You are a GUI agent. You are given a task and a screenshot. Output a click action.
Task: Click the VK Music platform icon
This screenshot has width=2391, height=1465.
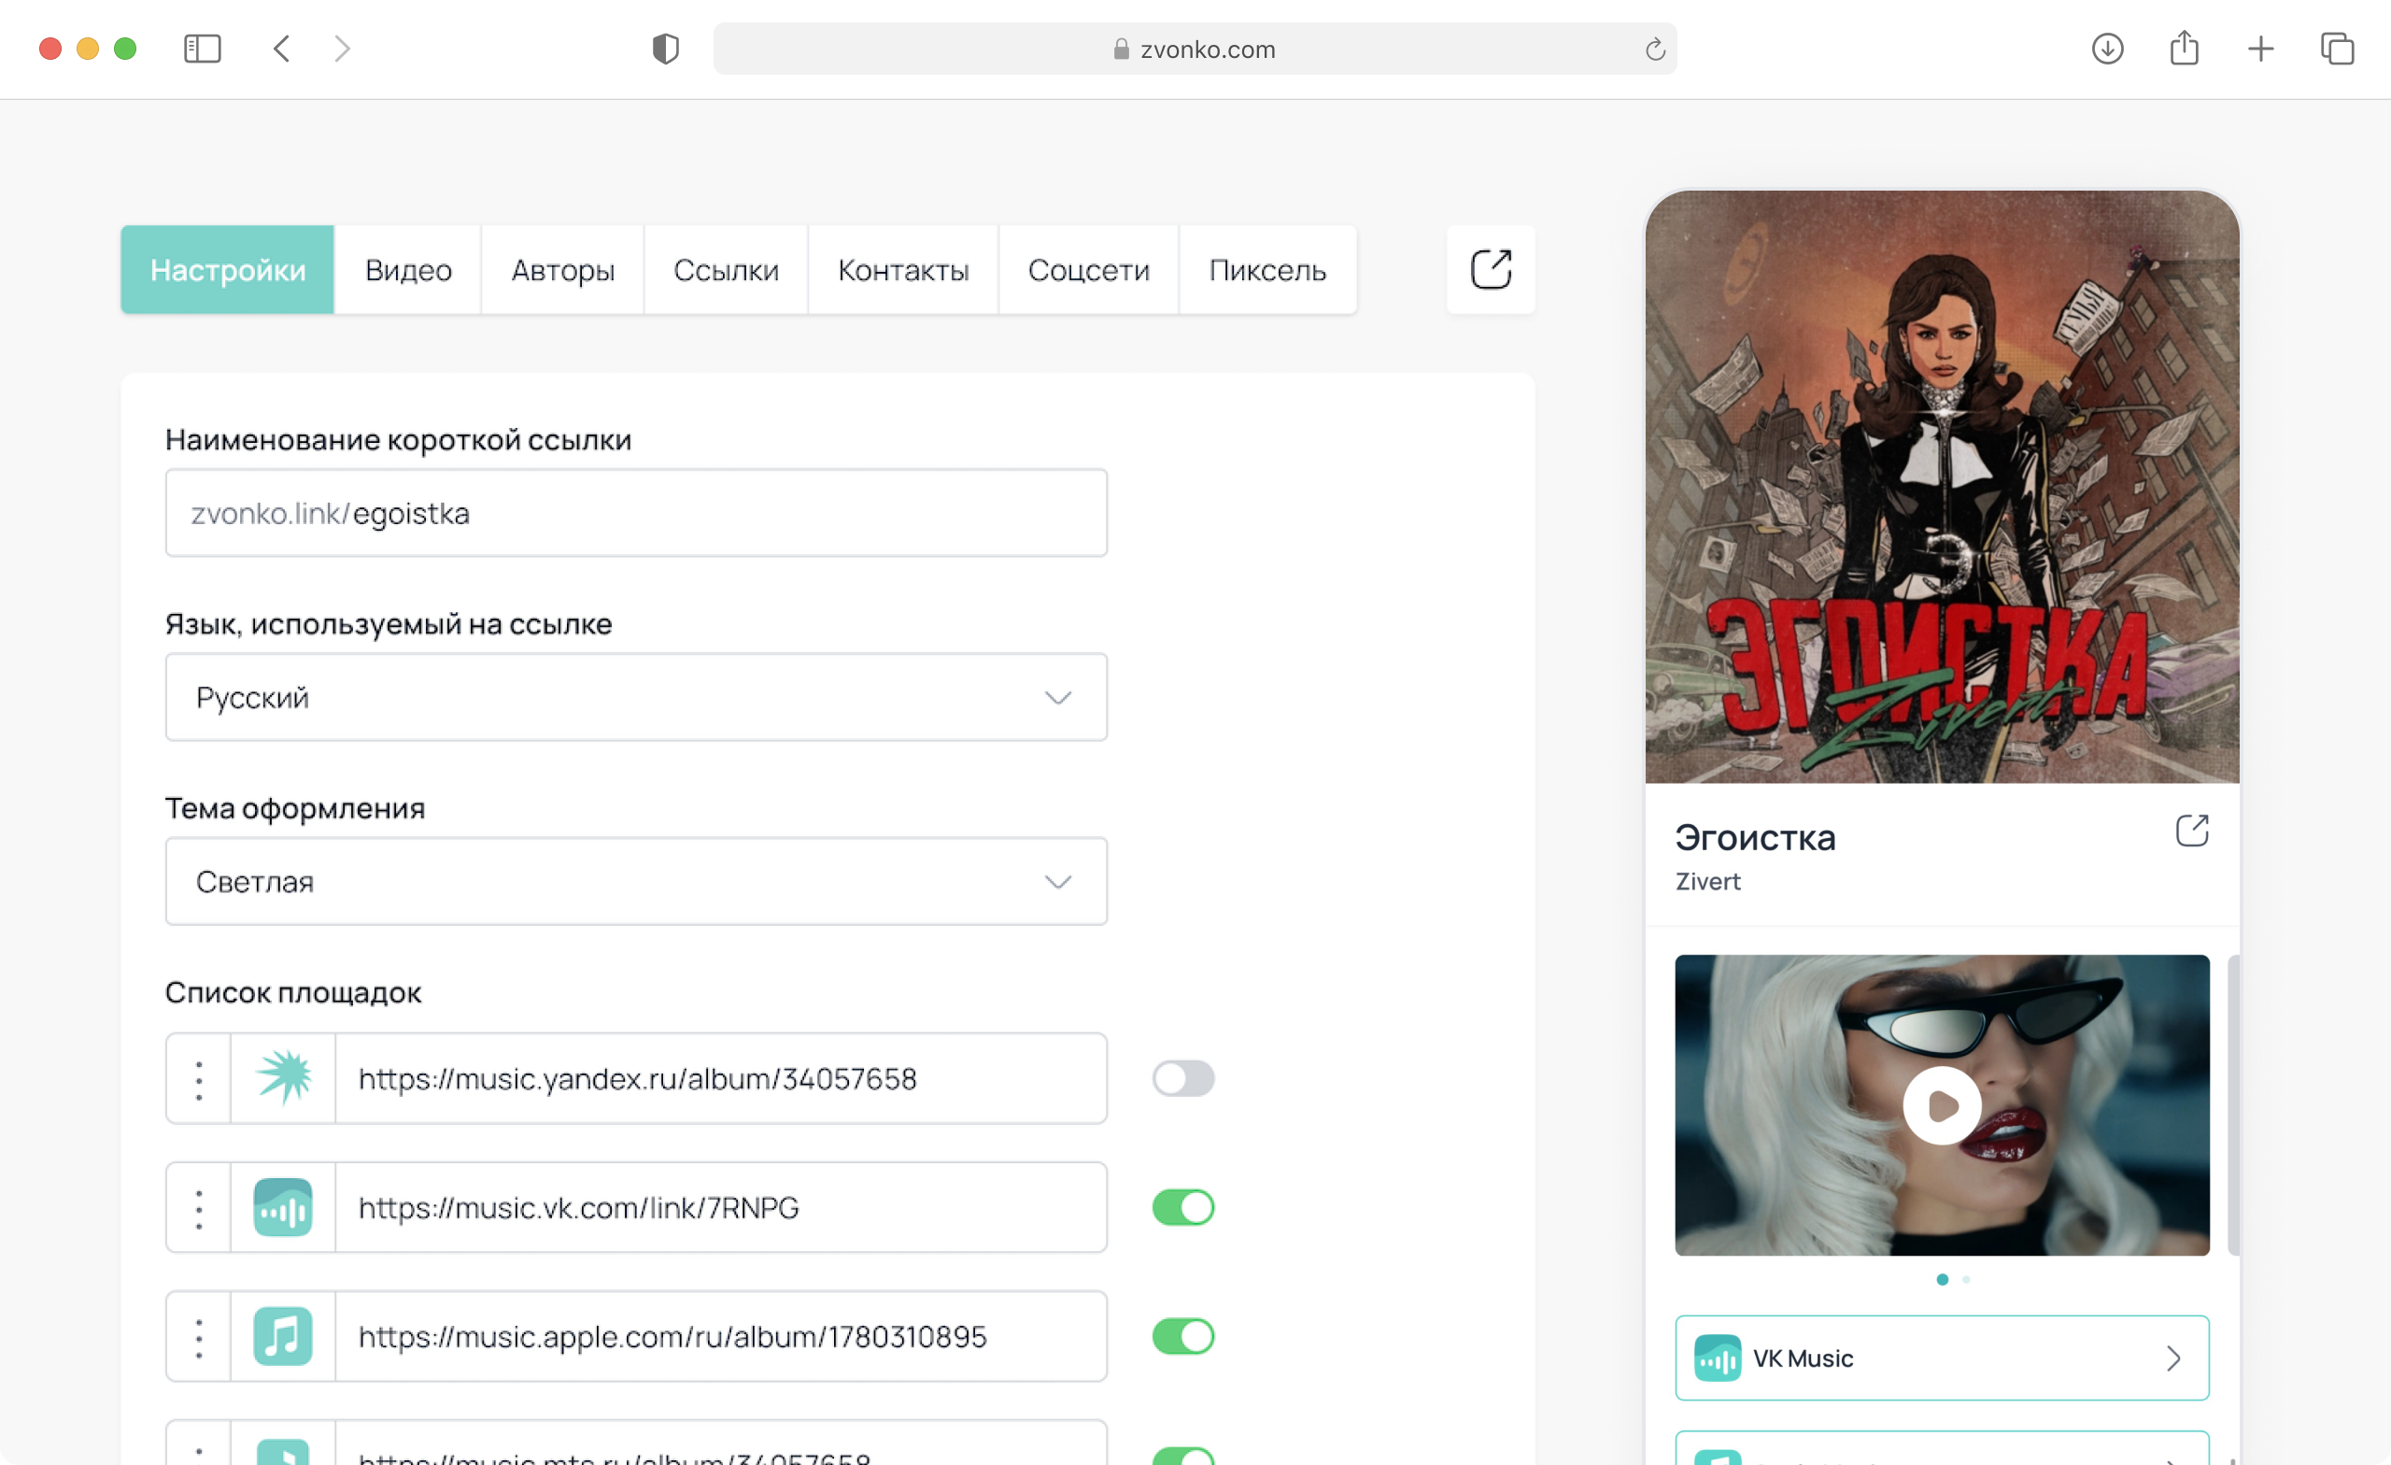pyautogui.click(x=282, y=1207)
